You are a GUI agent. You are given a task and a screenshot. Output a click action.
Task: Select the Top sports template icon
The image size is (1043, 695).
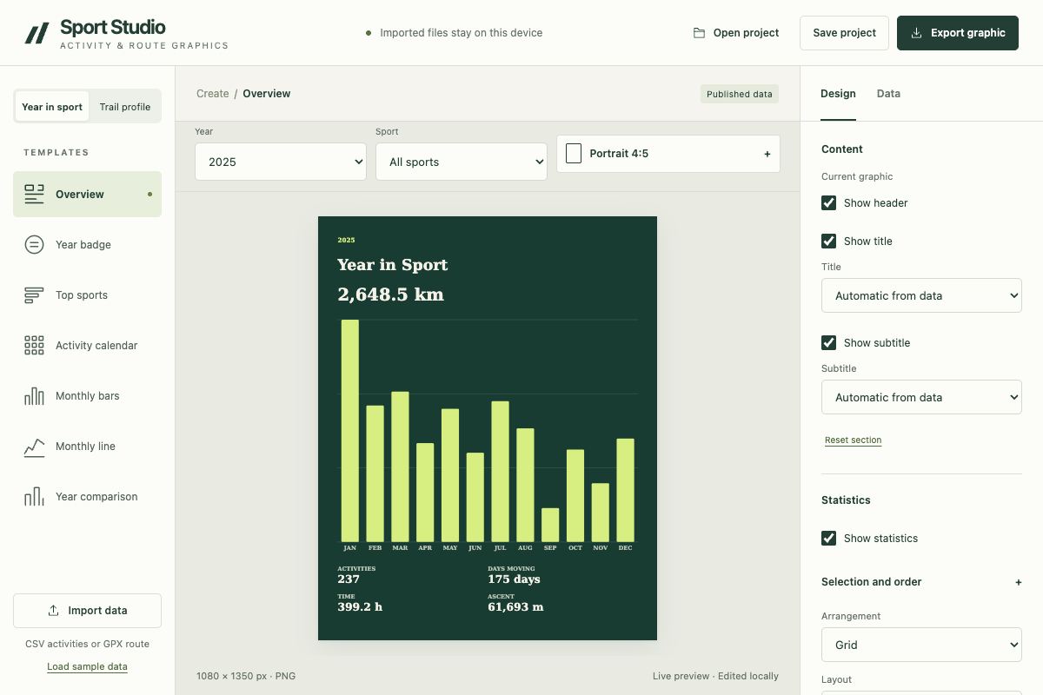34,295
